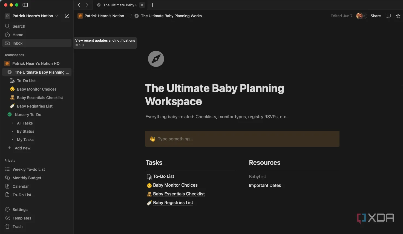This screenshot has height=234, width=403.
Task: Open the By Status view
Action: point(37,131)
